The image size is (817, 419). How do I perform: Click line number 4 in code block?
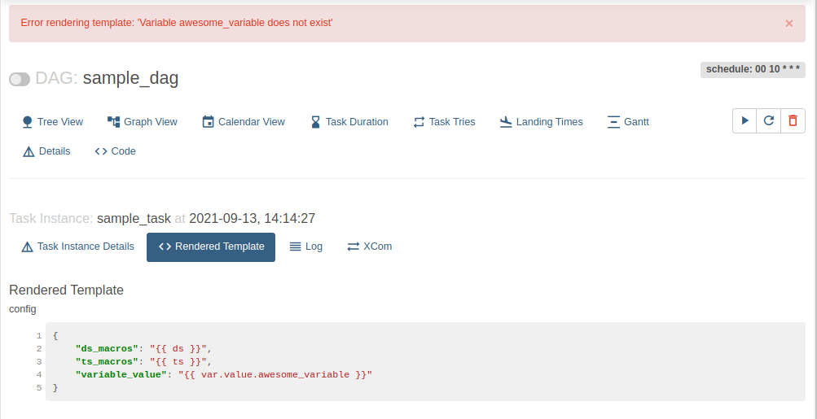pos(39,375)
